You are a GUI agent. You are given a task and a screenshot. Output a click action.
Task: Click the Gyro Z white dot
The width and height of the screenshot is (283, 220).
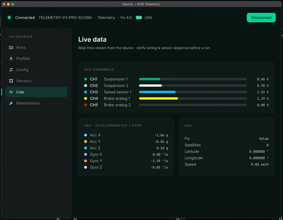tap(86, 167)
